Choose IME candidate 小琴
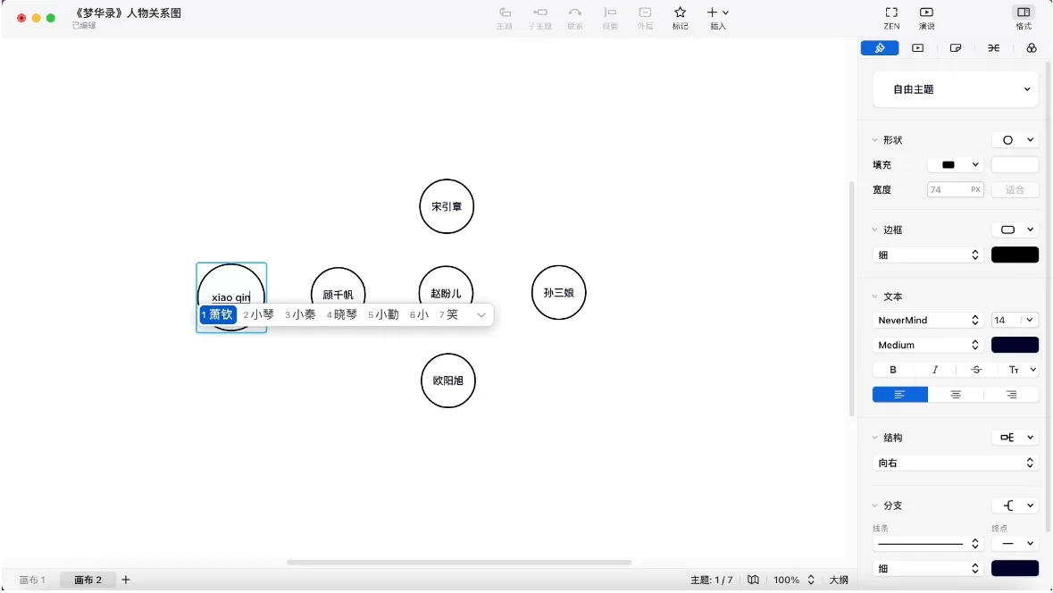 click(x=259, y=315)
